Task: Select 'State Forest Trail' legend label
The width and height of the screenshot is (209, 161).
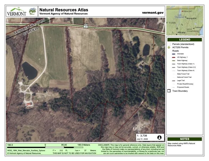Action: click(x=183, y=74)
